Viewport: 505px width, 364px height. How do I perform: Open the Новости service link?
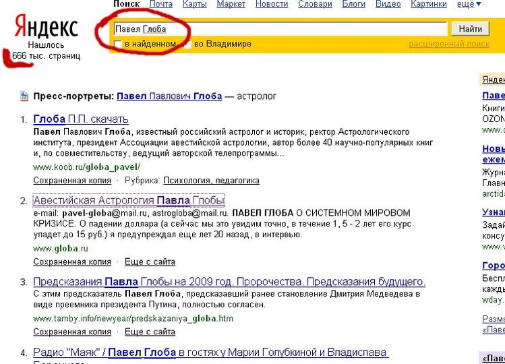272,4
